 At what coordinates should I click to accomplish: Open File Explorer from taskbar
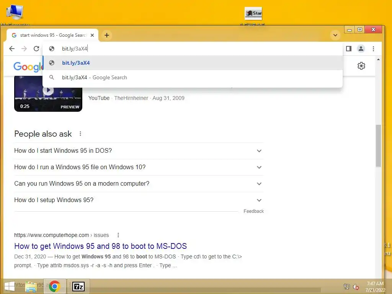(x=31, y=287)
